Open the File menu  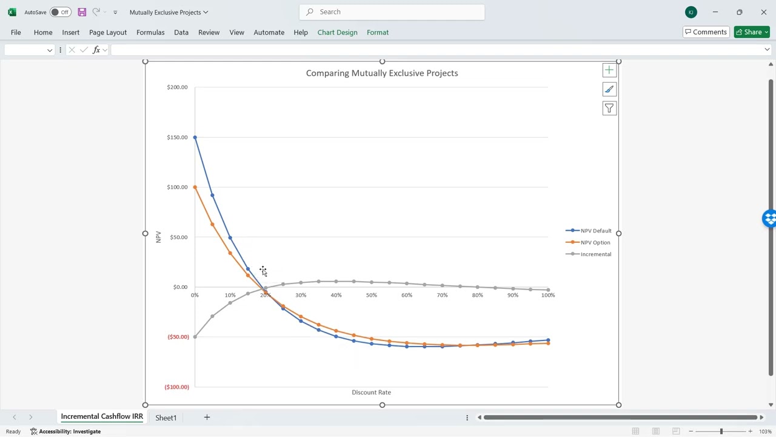click(x=16, y=32)
